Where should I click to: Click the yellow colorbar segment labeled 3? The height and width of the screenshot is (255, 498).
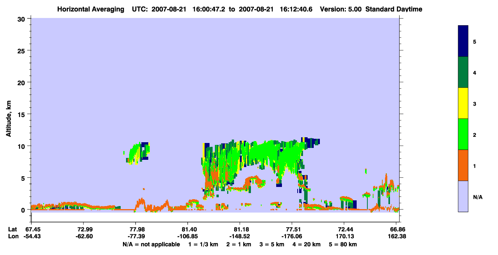pos(463,103)
